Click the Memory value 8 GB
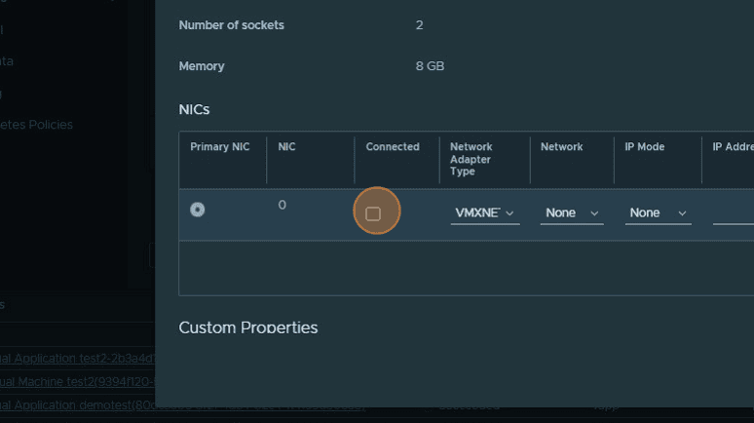This screenshot has width=754, height=423. 430,66
